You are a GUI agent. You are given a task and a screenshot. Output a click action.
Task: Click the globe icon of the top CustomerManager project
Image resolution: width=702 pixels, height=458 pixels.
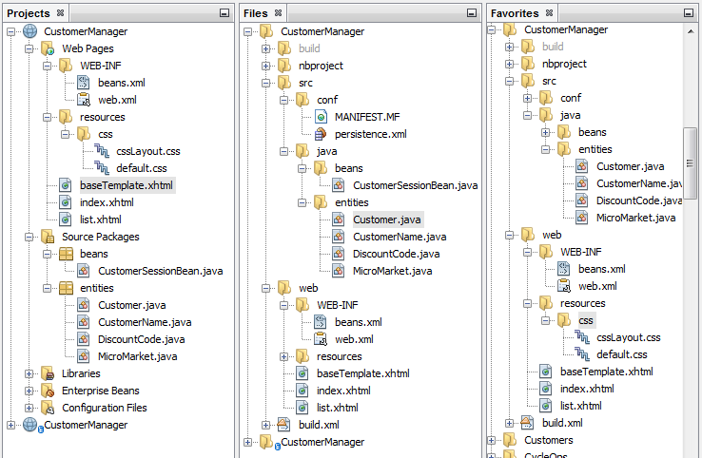[x=29, y=31]
